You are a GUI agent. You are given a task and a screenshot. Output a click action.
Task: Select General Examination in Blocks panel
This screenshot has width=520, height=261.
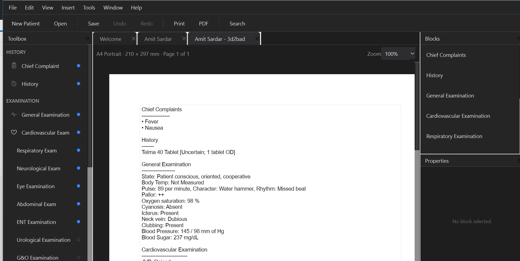[x=450, y=96]
